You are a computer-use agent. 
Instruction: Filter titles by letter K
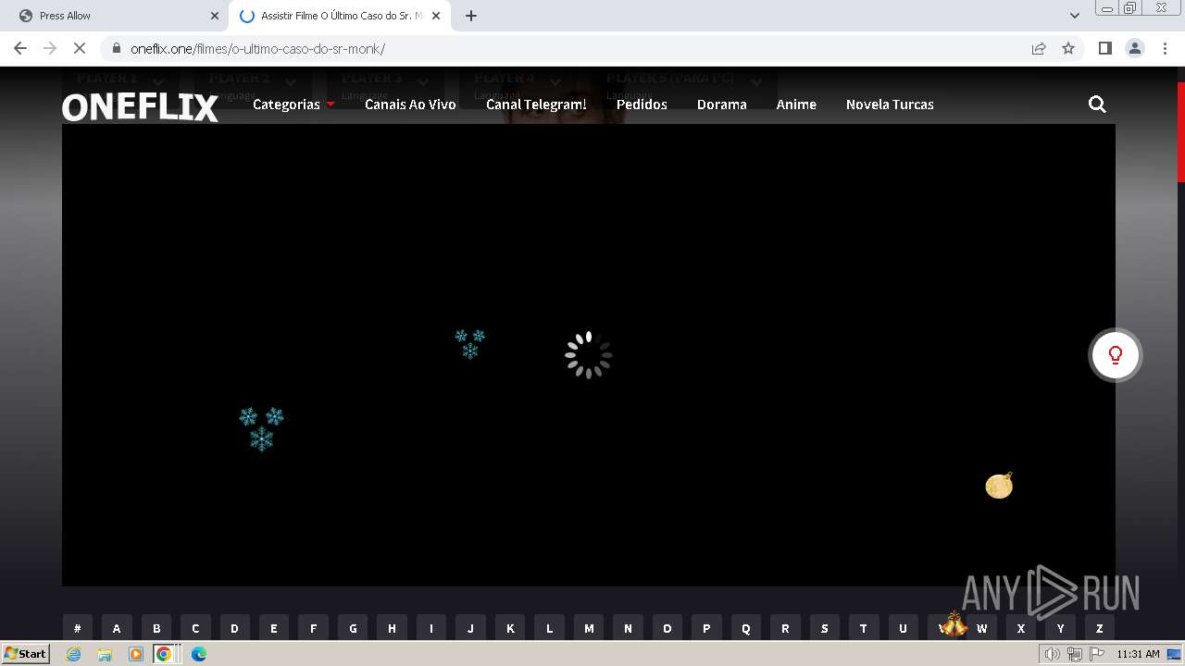coord(510,628)
